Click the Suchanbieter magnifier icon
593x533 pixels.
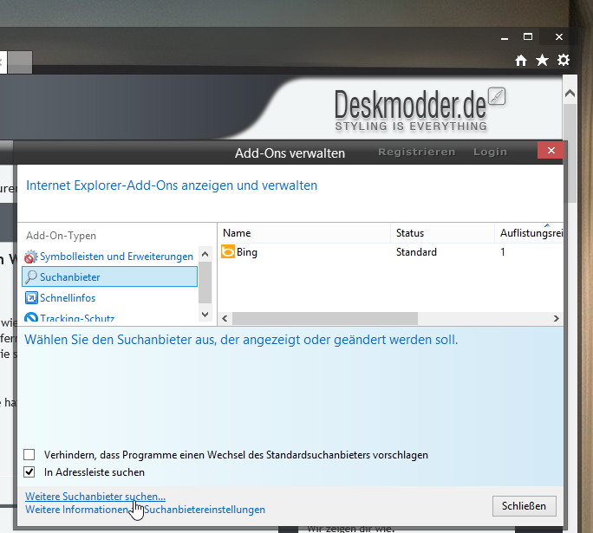[x=31, y=277]
